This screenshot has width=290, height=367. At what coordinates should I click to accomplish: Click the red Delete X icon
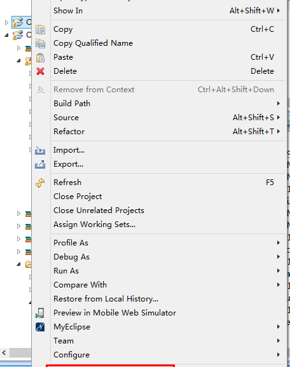(x=40, y=71)
